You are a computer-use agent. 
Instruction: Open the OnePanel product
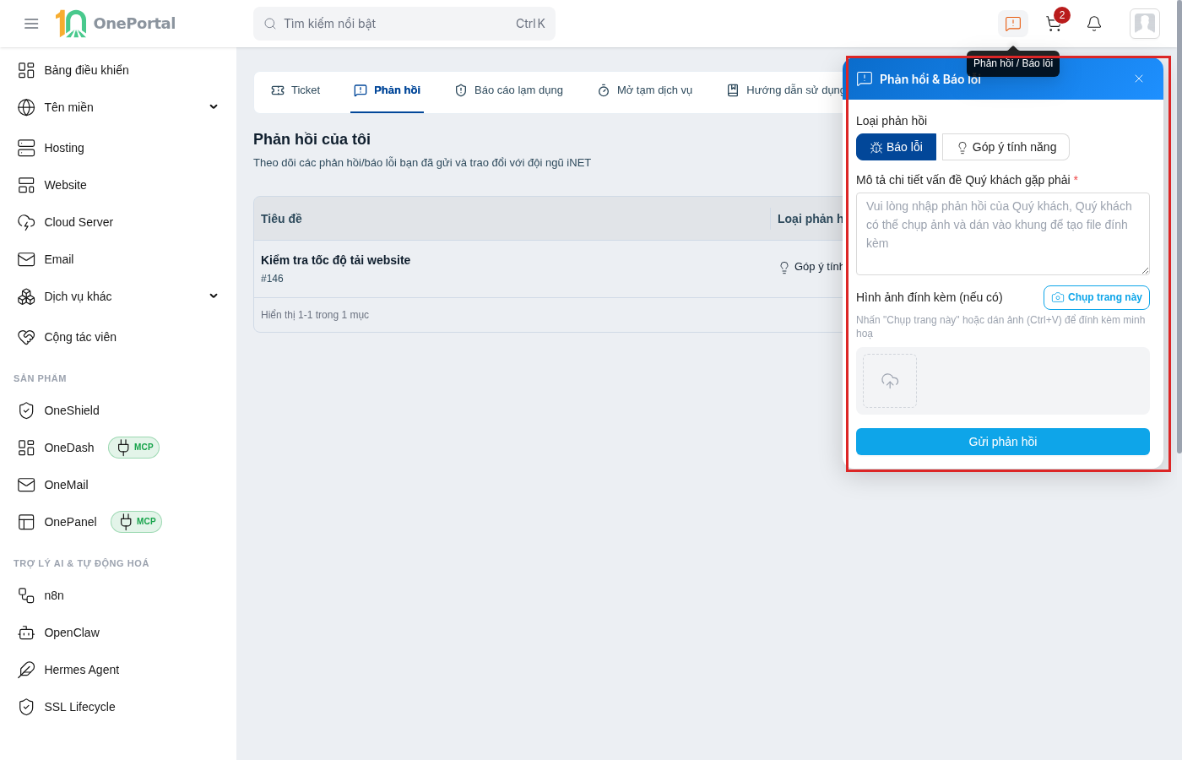71,522
